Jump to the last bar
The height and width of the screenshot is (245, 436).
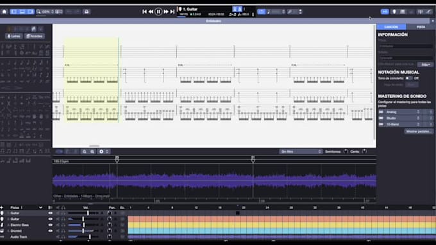point(172,12)
